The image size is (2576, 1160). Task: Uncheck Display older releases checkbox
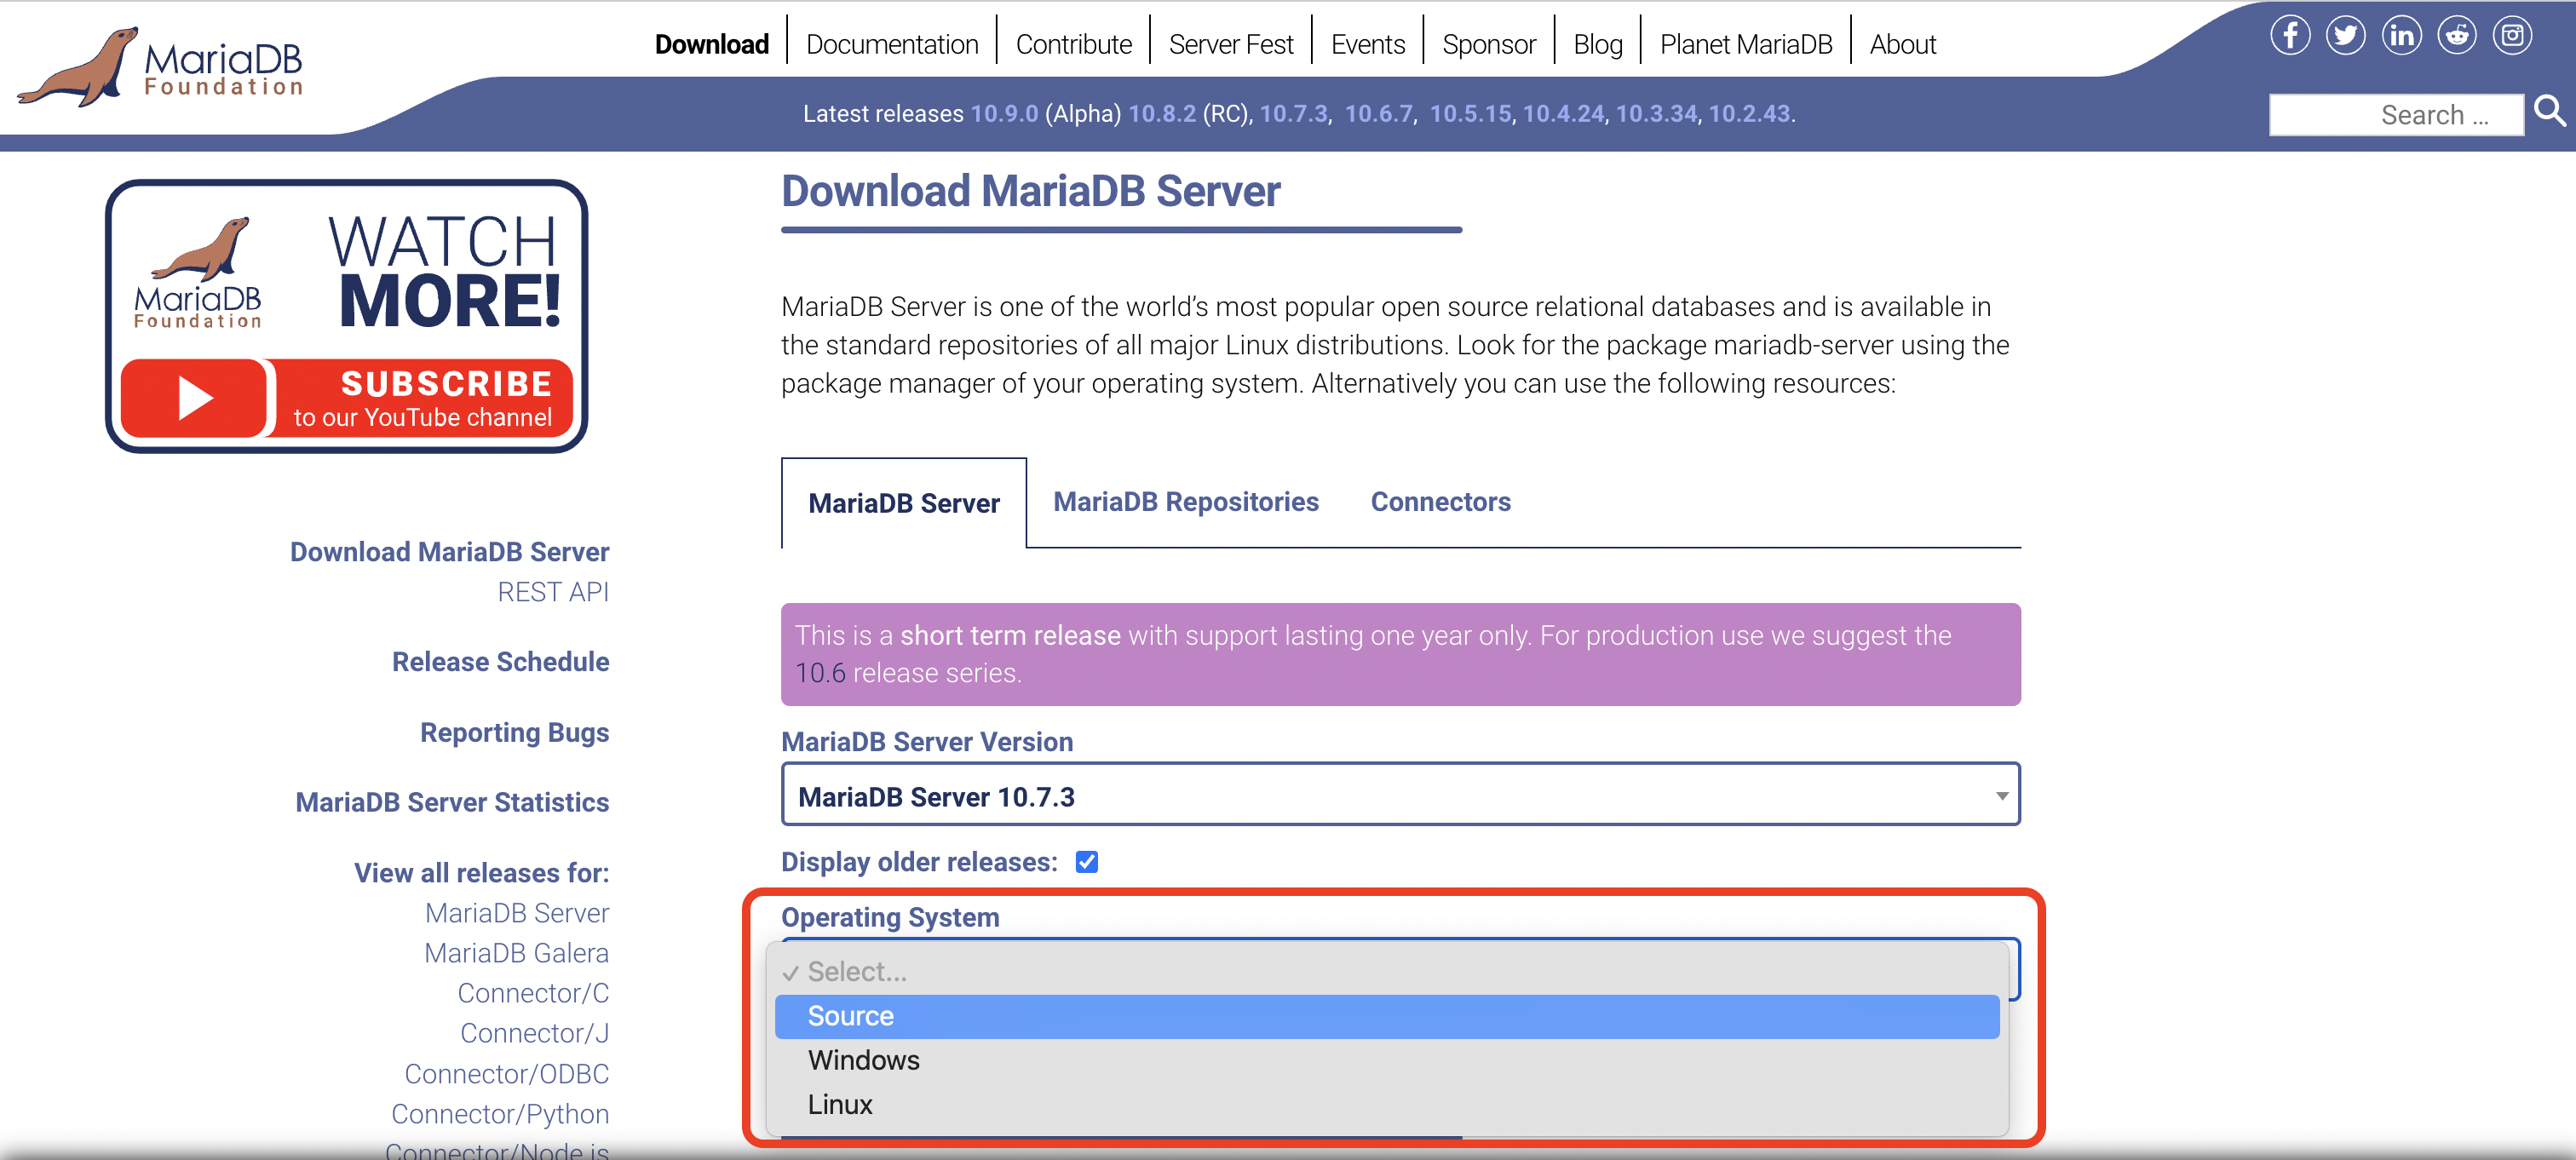(1086, 862)
